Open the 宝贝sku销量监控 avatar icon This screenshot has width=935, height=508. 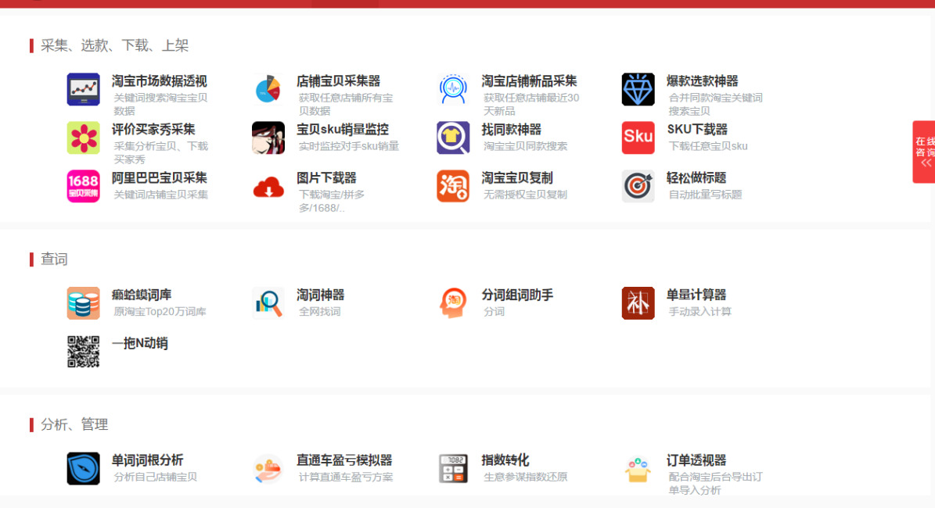pyautogui.click(x=268, y=138)
